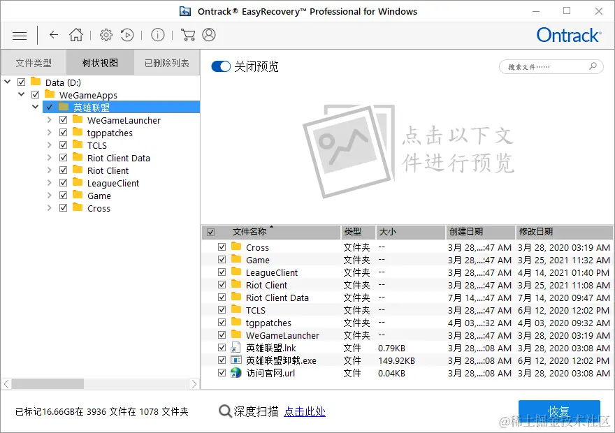The height and width of the screenshot is (433, 615).
Task: Collapse the 英雄联盟 tree node
Action: 36,107
